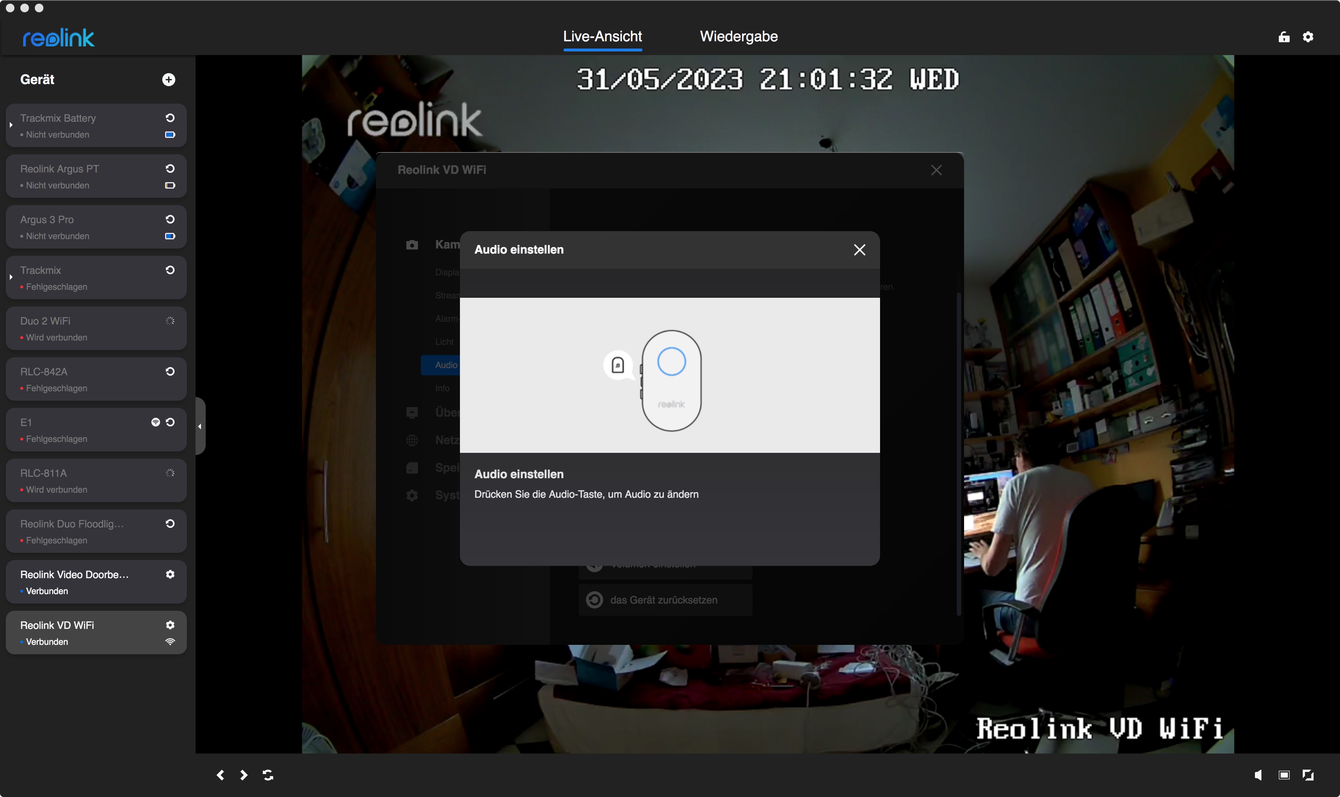
Task: Add a new device with plus icon
Action: (168, 79)
